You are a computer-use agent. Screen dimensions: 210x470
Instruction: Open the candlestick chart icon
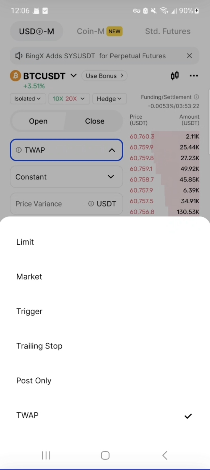click(175, 76)
